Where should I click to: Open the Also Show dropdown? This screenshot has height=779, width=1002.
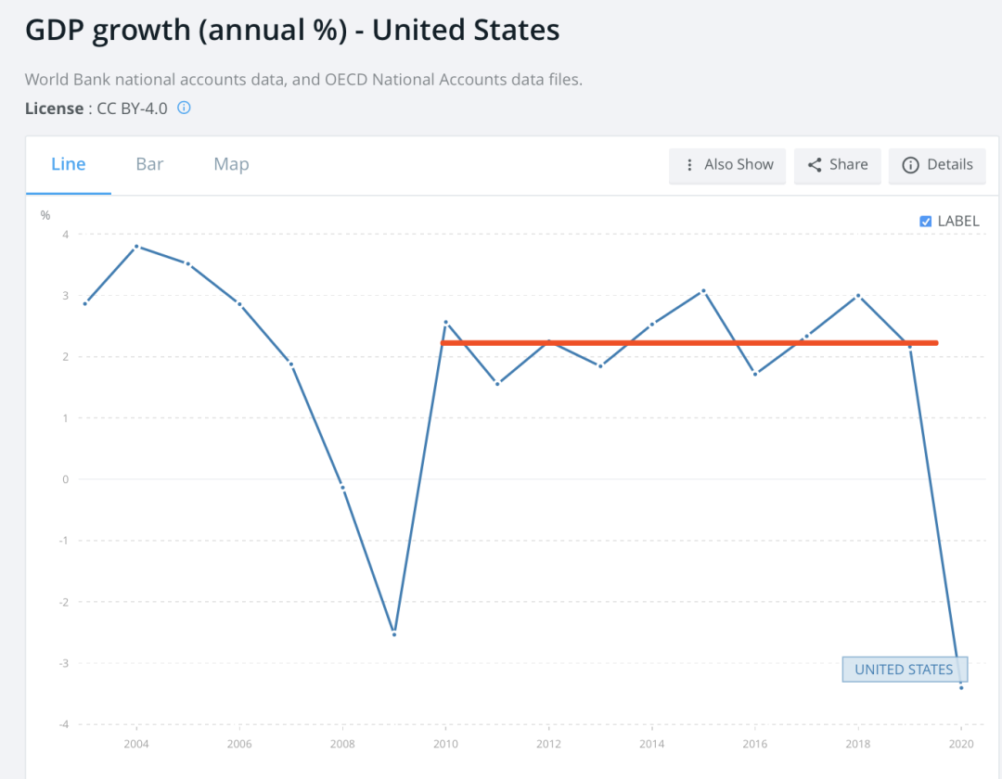click(727, 165)
